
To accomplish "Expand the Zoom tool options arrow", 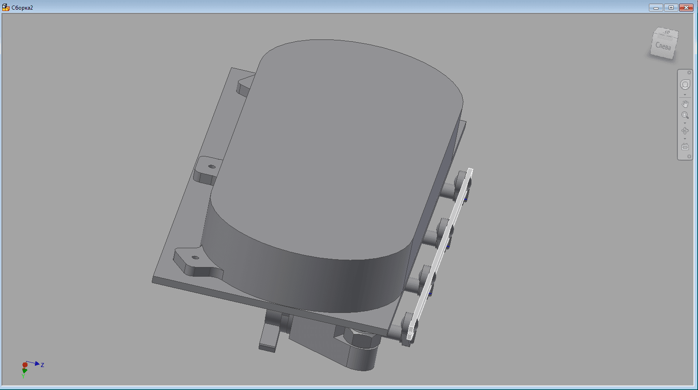I will click(x=685, y=123).
